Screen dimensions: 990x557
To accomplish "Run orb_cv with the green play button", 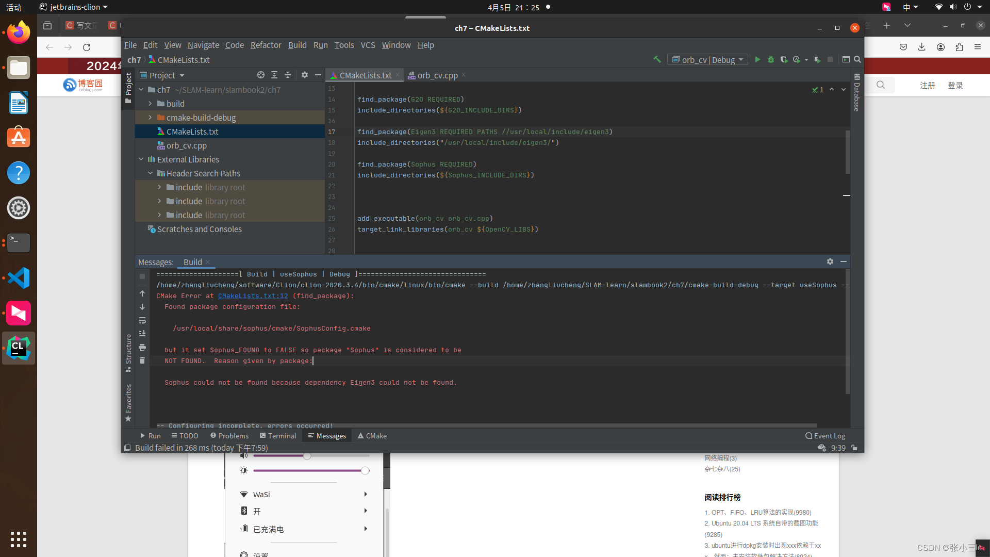I will [757, 59].
